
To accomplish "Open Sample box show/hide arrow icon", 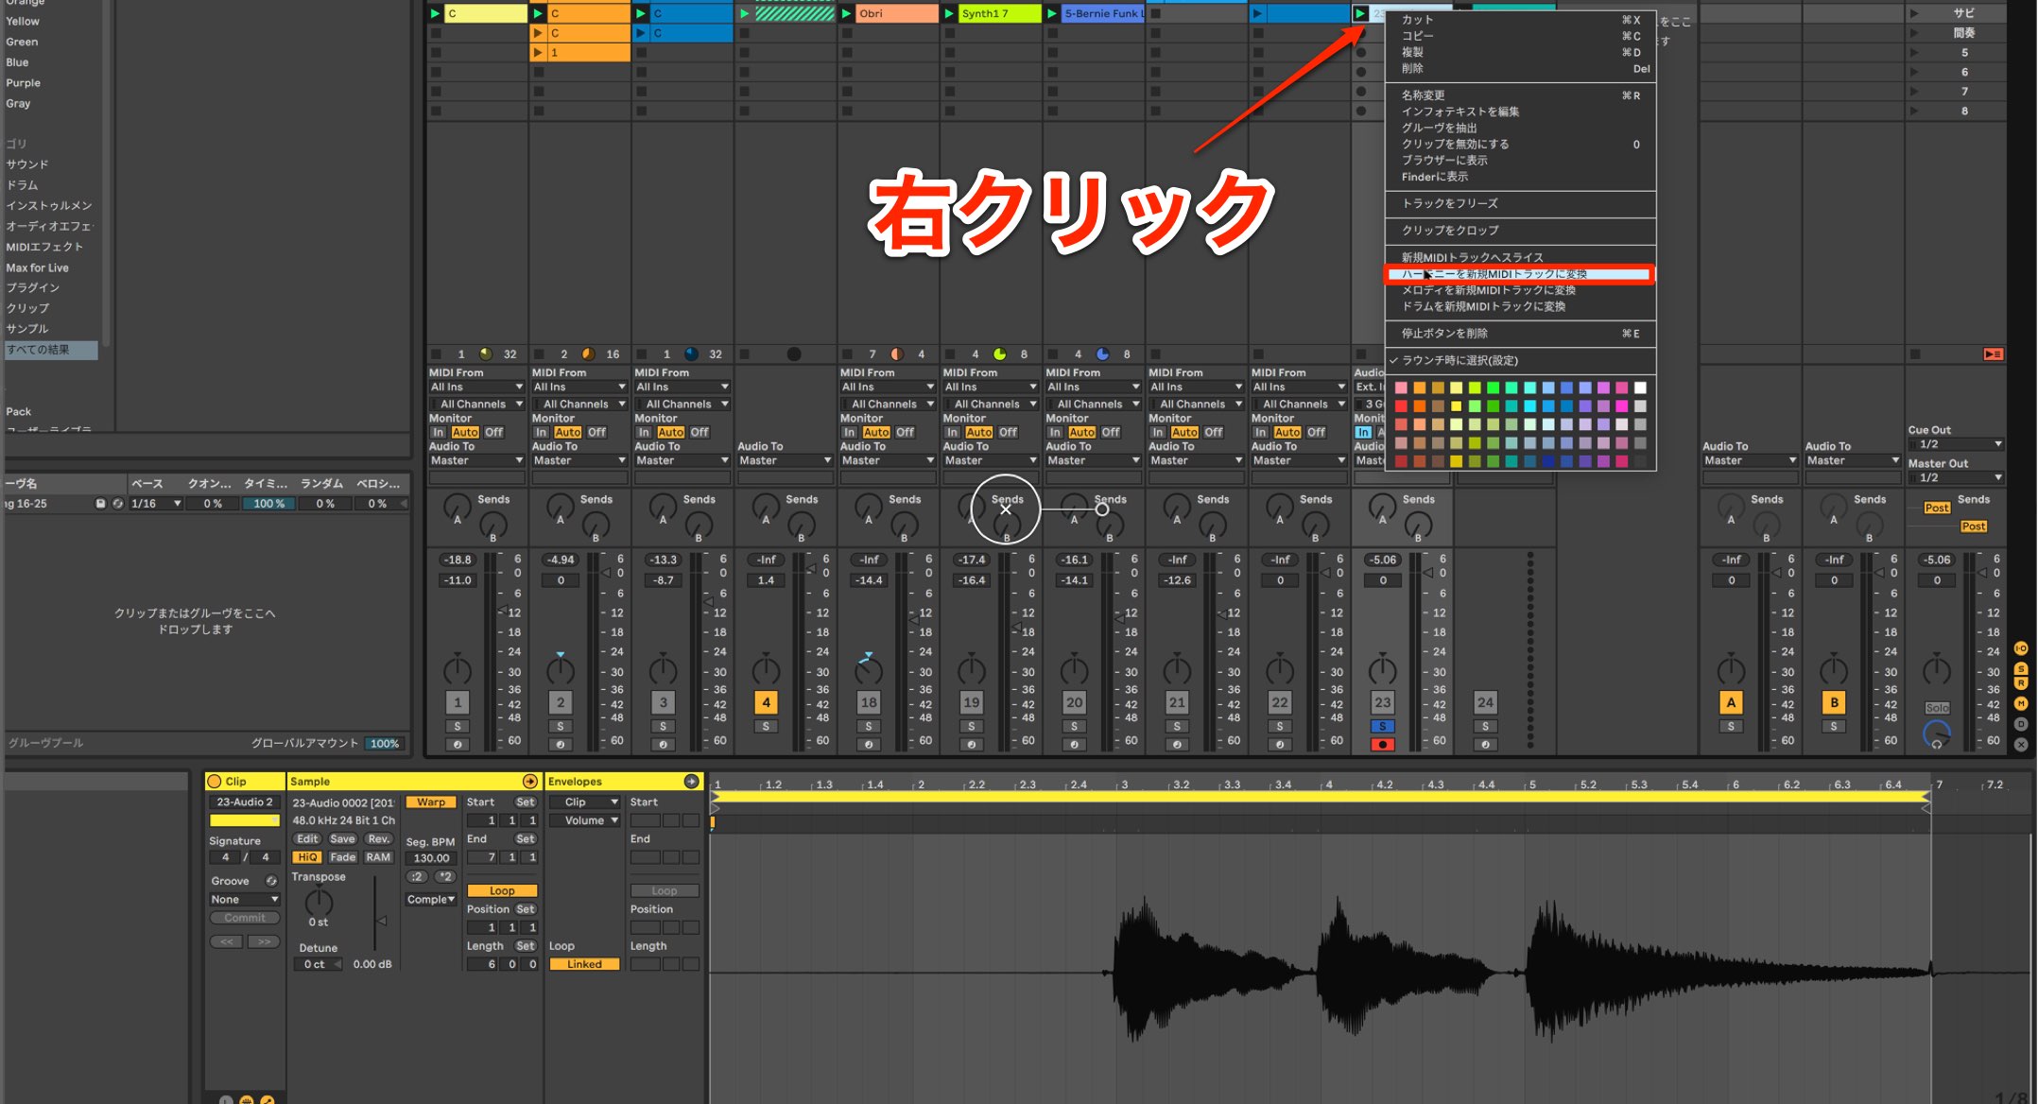I will coord(530,782).
